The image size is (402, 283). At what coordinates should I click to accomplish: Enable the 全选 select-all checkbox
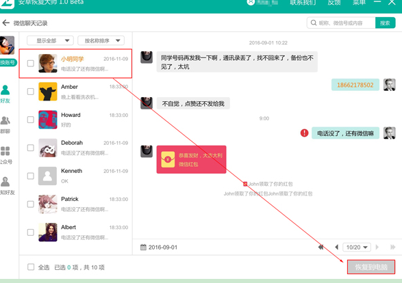31,267
